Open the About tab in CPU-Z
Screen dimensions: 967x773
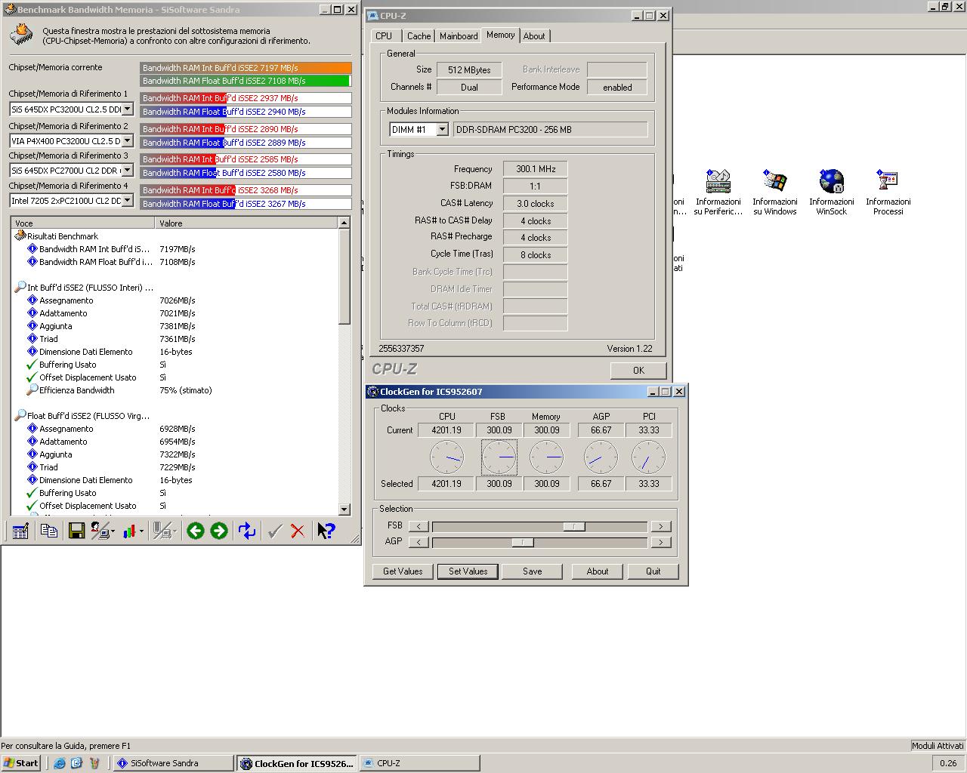point(534,36)
